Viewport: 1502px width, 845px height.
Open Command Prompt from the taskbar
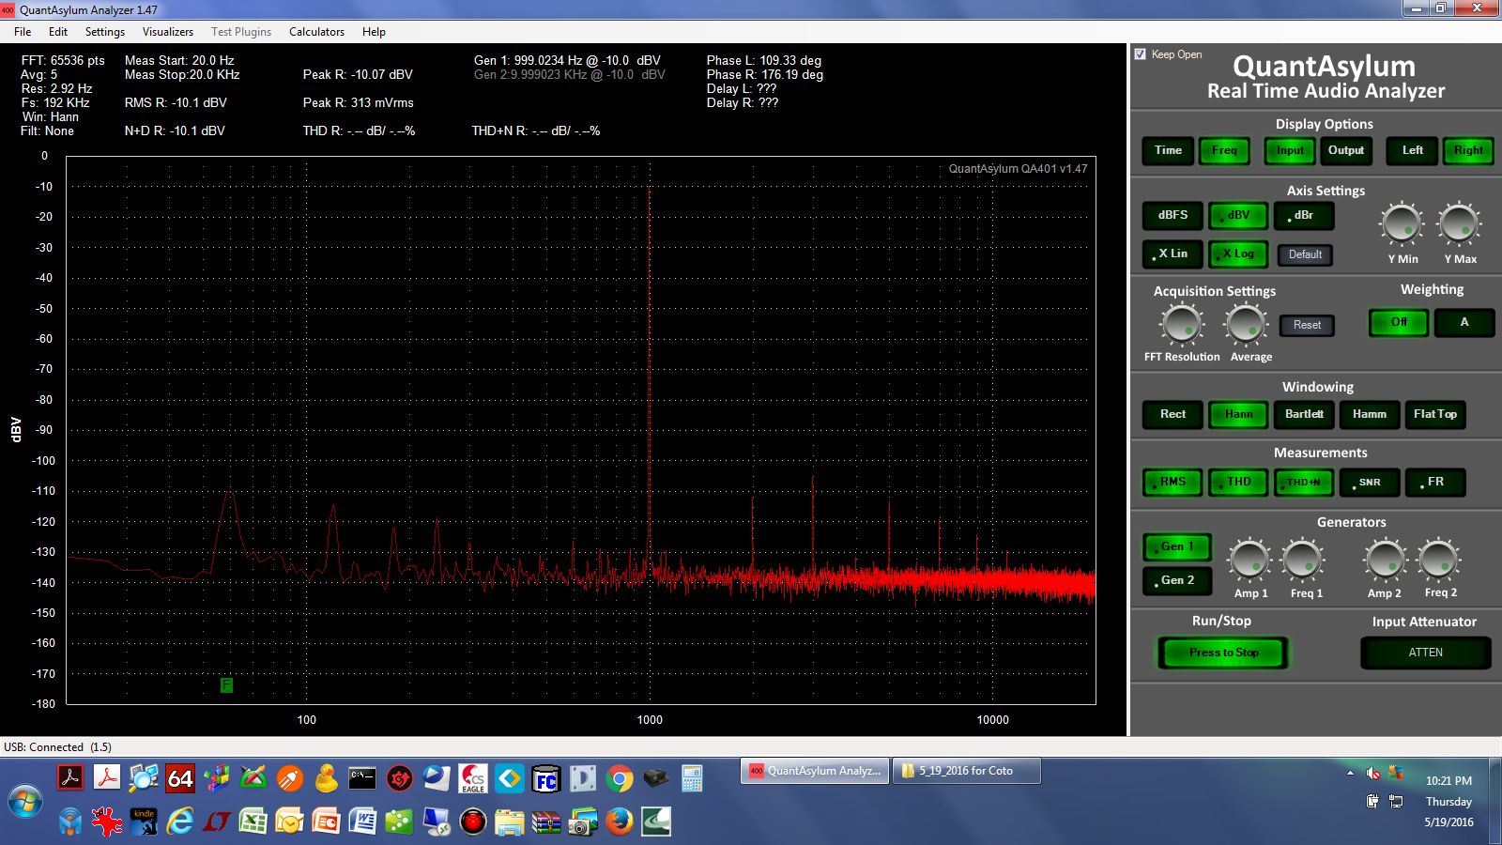[x=362, y=778]
